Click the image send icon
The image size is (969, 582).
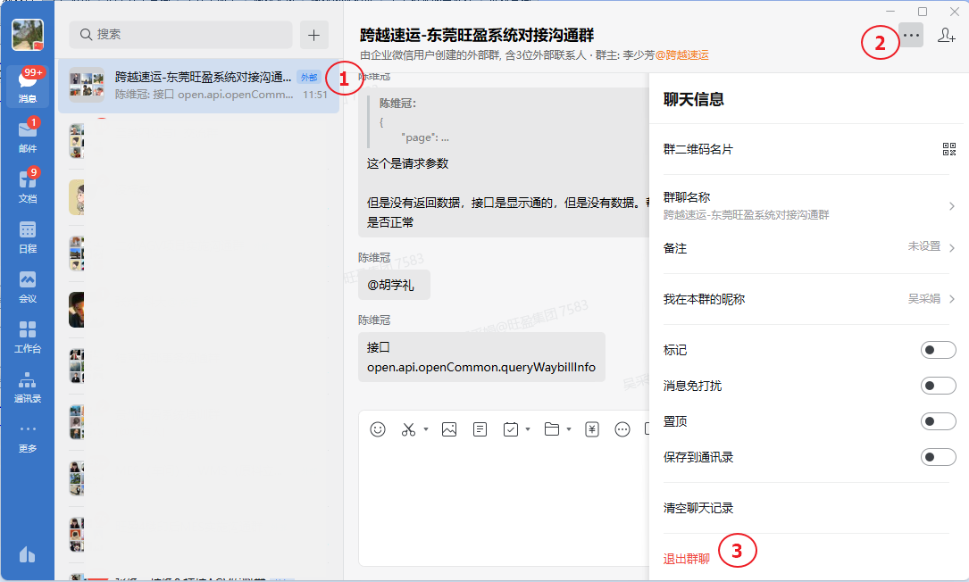449,429
